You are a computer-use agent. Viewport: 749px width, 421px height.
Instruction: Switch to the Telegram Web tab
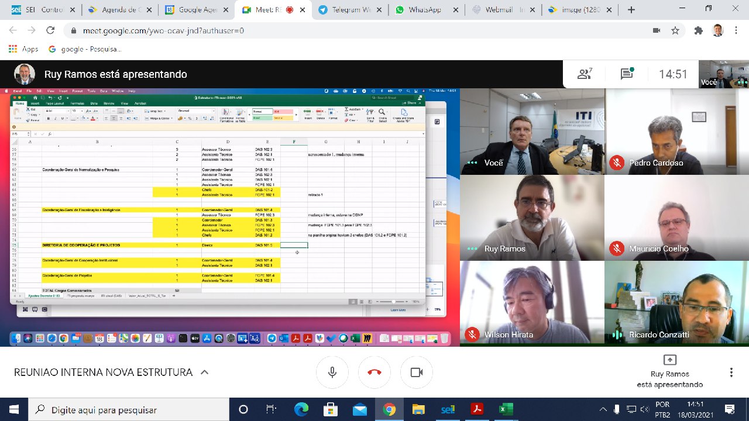[348, 10]
